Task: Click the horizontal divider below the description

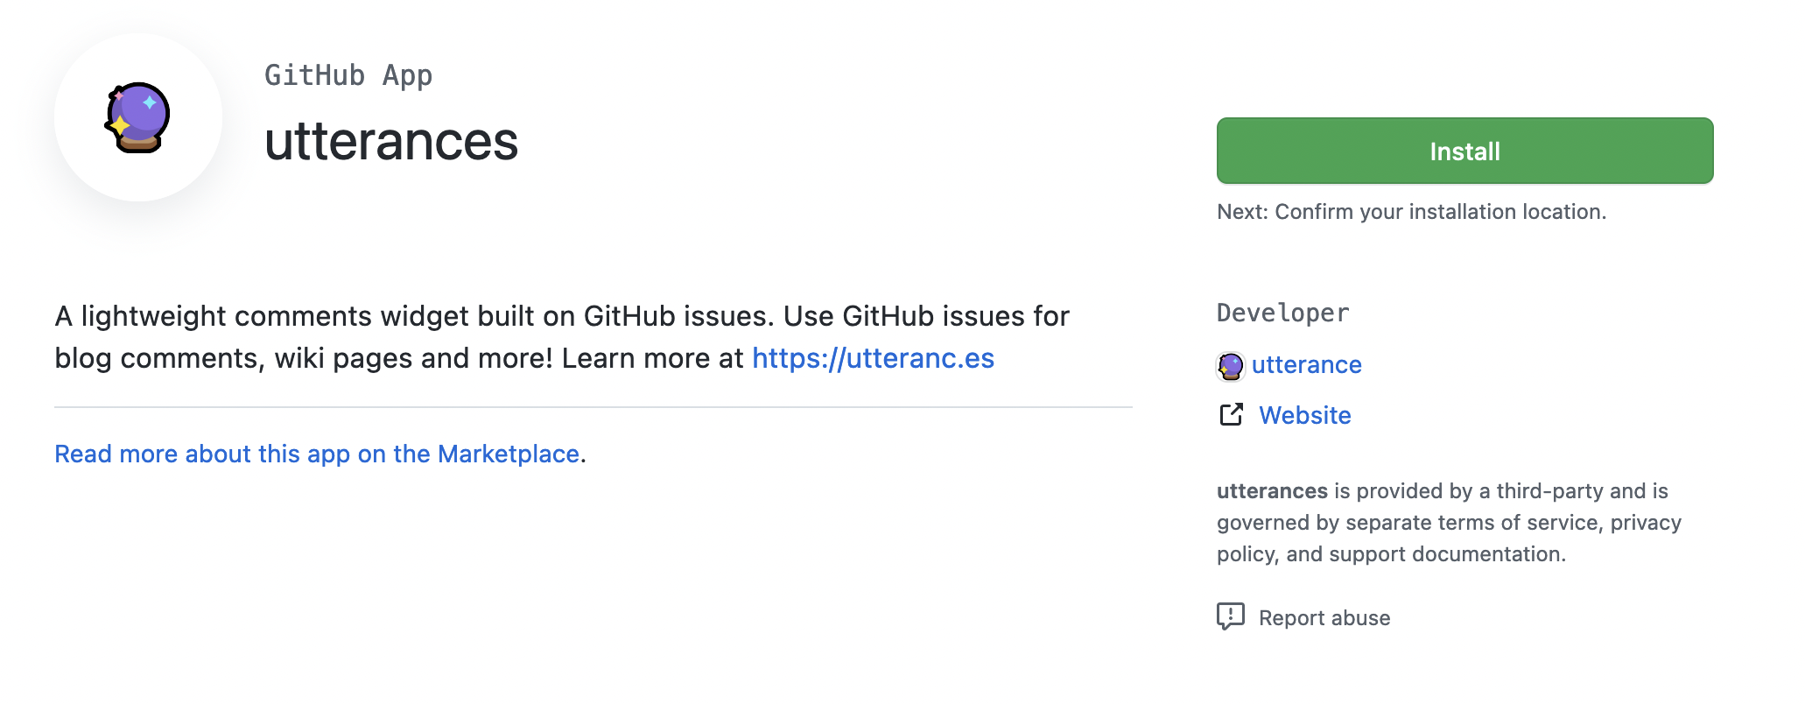Action: click(x=593, y=407)
